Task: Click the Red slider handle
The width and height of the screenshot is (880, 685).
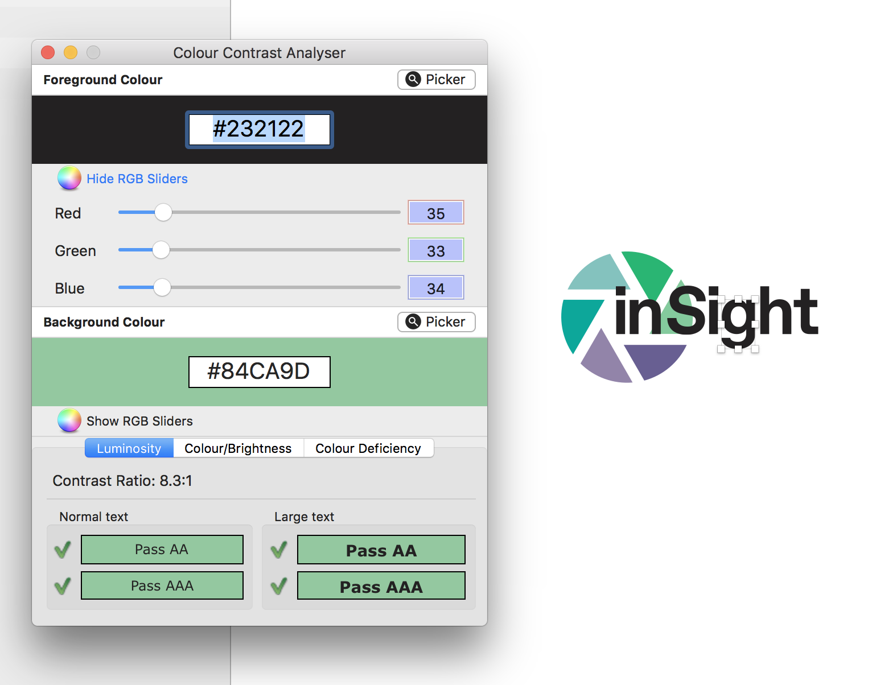Action: tap(163, 212)
